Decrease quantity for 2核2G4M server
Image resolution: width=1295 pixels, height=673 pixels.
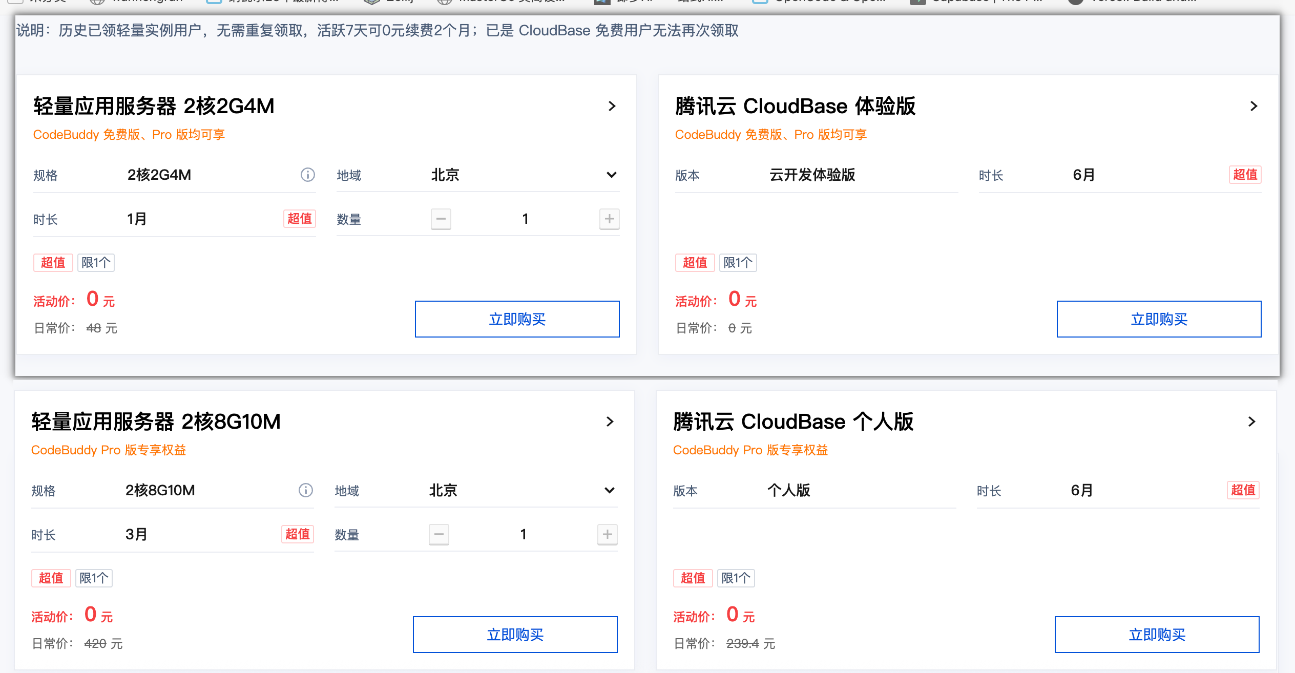tap(441, 219)
